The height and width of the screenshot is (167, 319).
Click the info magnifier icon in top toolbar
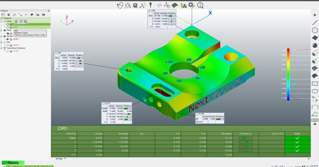[x=200, y=5]
